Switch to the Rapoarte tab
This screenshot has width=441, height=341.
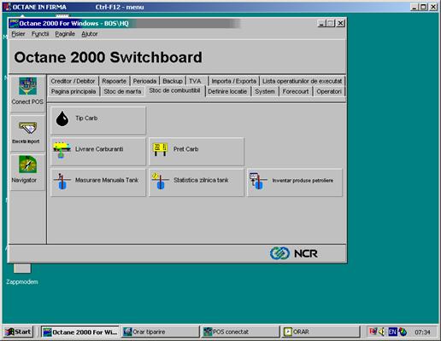click(114, 81)
